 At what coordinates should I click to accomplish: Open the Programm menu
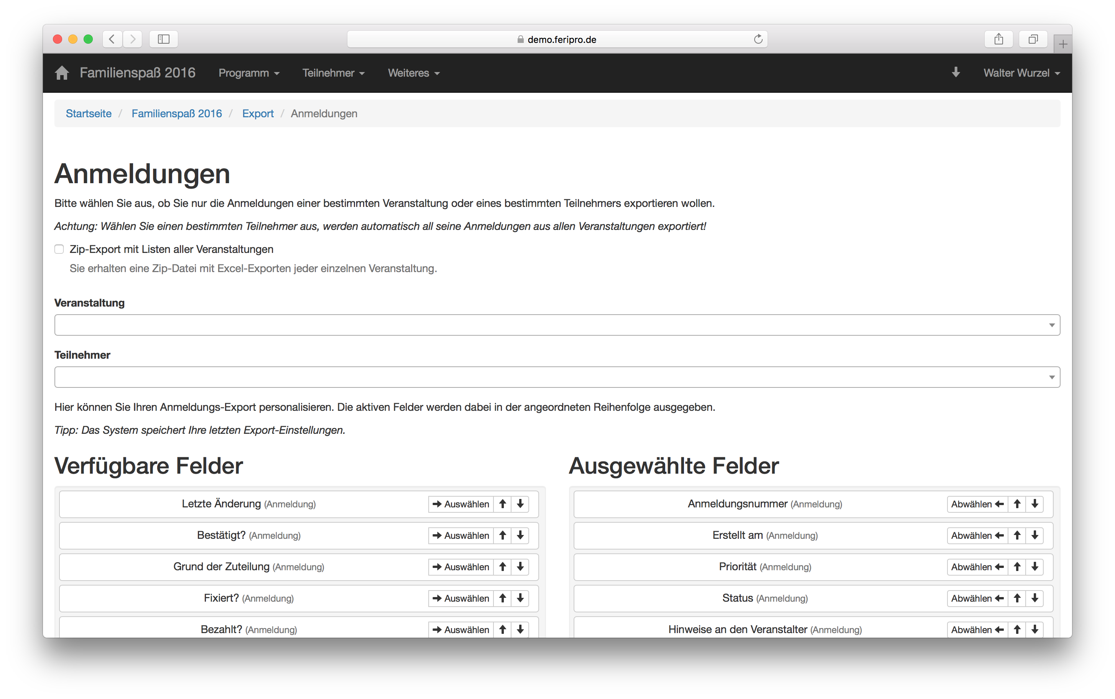(249, 73)
